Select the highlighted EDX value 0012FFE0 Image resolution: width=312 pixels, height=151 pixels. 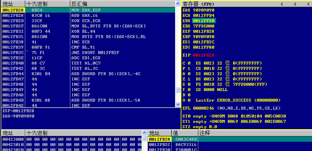point(204,21)
